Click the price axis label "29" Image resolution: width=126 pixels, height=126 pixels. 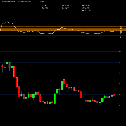pyautogui.click(x=120, y=52)
